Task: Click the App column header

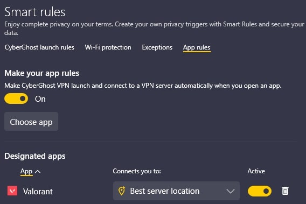Action: [26, 171]
